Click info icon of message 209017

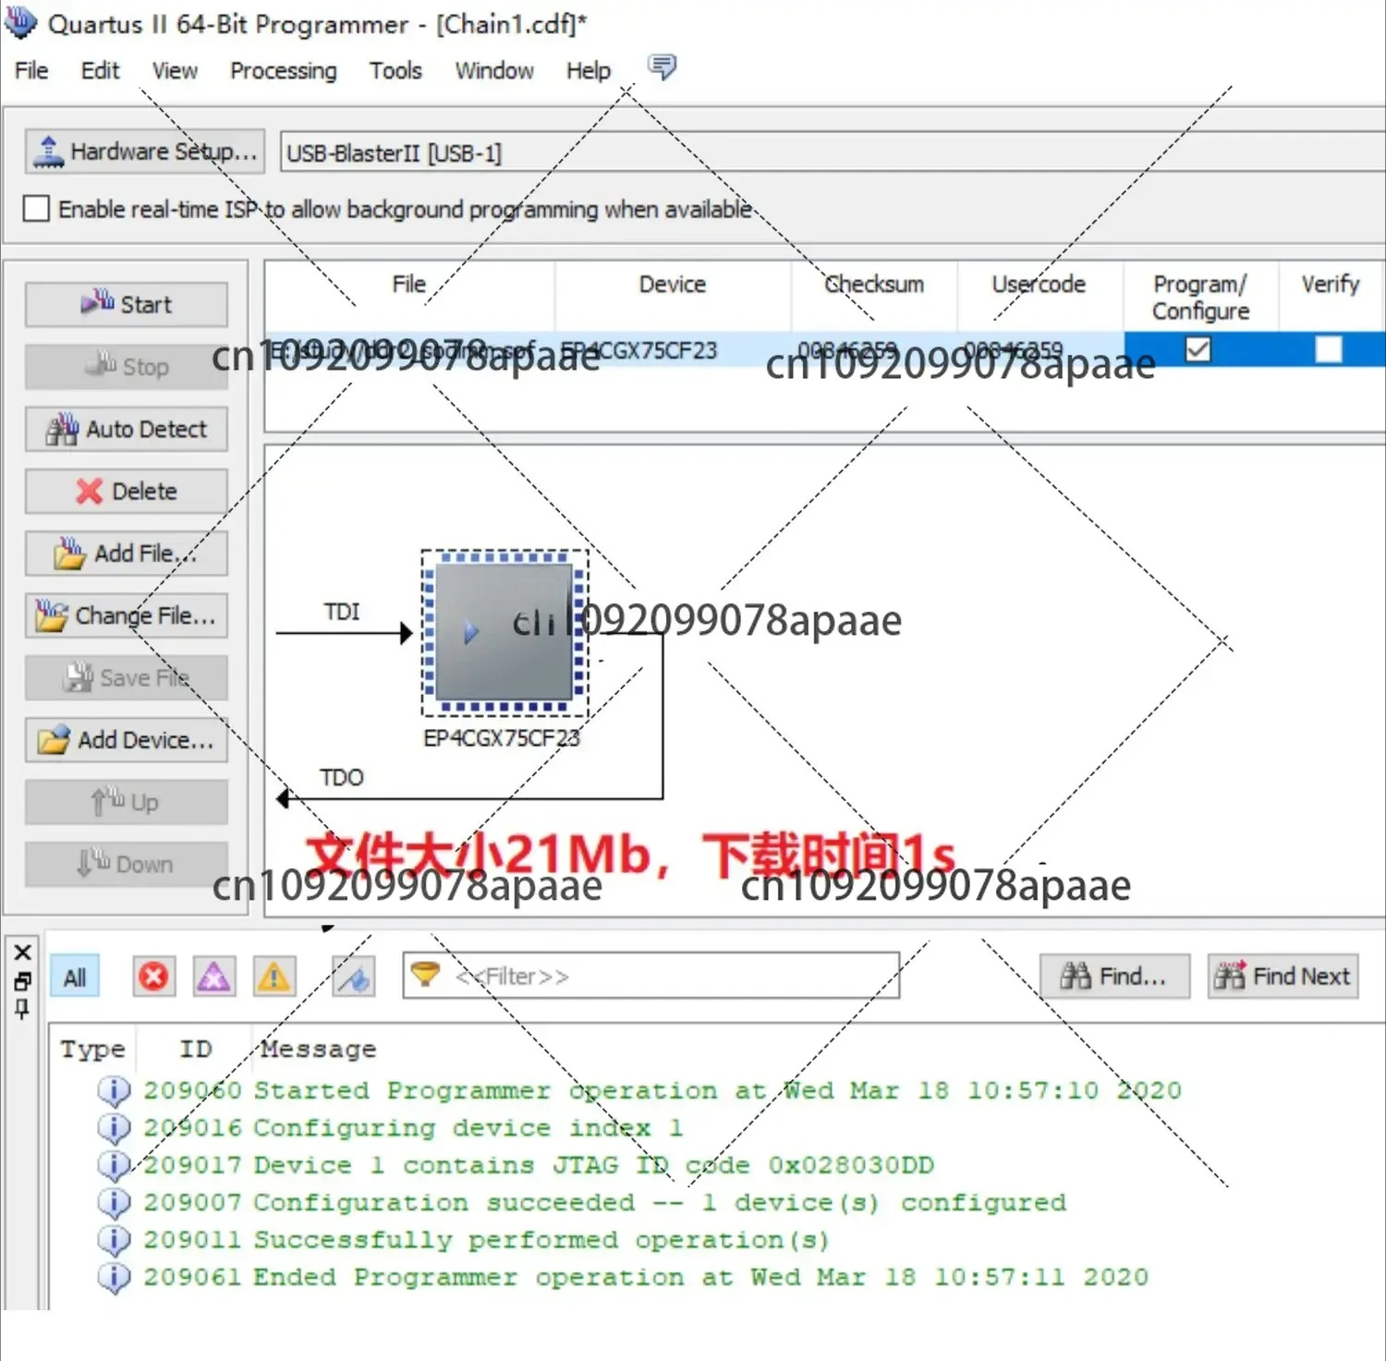[114, 1165]
